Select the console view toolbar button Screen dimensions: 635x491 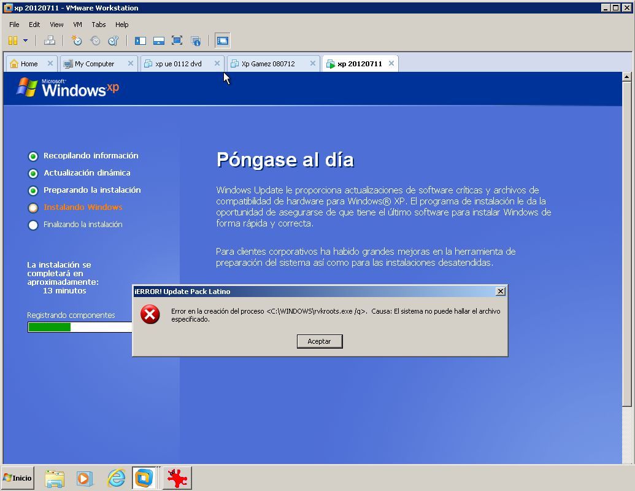(223, 41)
